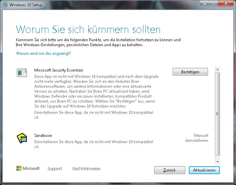Open the Rechtshinweise link
The width and height of the screenshot is (236, 185).
click(86, 169)
